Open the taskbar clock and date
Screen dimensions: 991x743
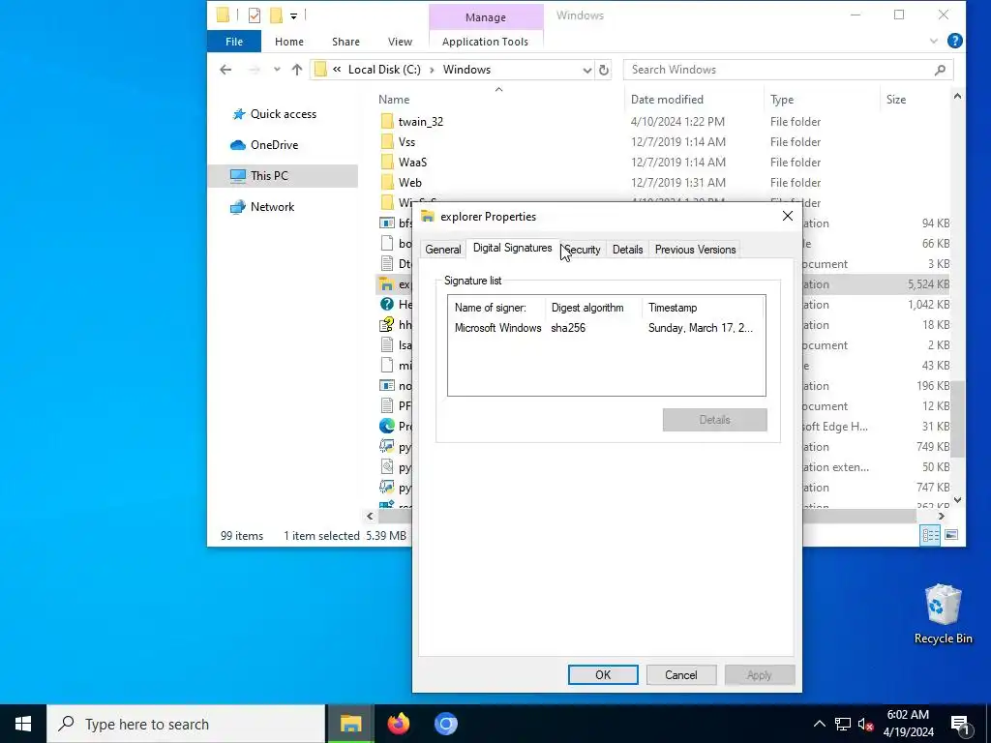click(908, 724)
